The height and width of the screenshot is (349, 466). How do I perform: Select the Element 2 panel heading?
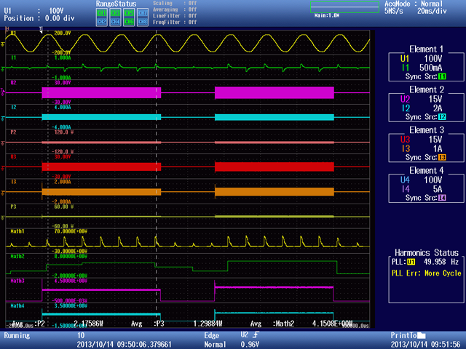(426, 89)
